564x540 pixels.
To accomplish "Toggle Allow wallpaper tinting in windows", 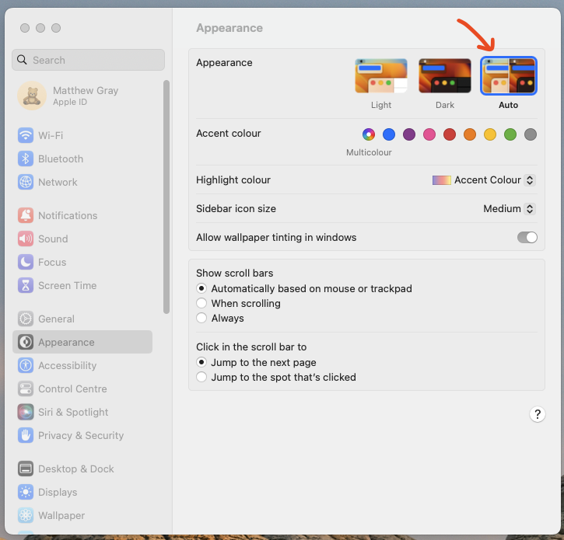I will [x=527, y=237].
